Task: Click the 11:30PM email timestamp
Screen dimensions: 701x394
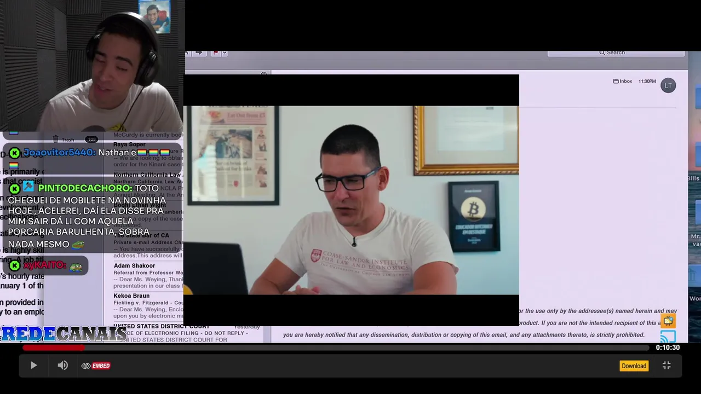Action: tap(647, 81)
